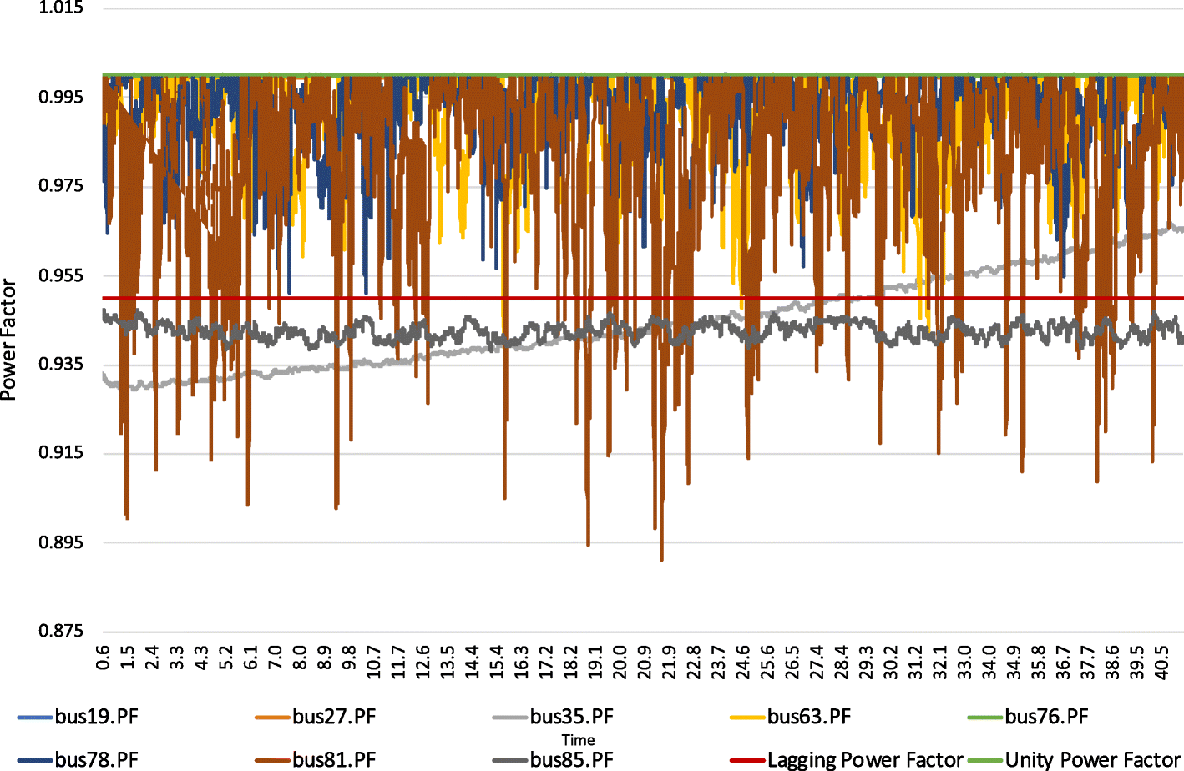Viewport: 1184px width, 771px height.
Task: Click the green unity power factor line
Action: 643,74
